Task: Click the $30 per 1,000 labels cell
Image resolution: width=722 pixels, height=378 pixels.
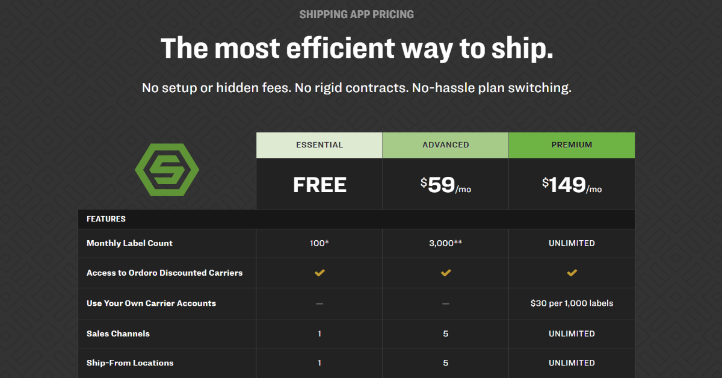Action: pyautogui.click(x=572, y=303)
